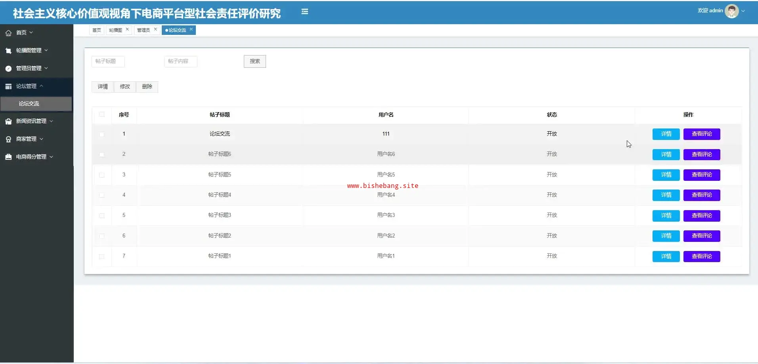Click 查看评论 for 帖子标题5 row
This screenshot has width=758, height=364.
[701, 175]
